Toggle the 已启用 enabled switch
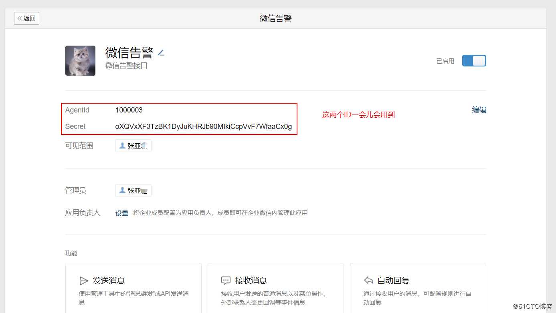 (x=474, y=61)
